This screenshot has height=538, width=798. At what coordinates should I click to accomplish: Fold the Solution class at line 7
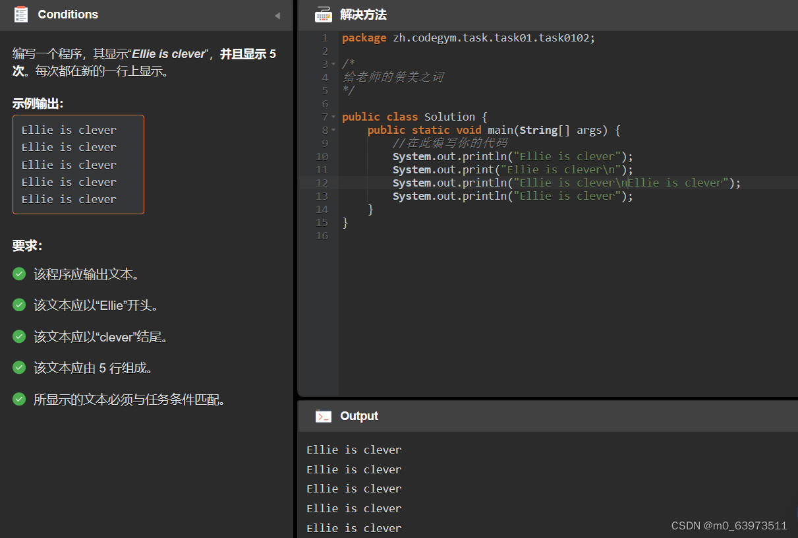pyautogui.click(x=334, y=117)
